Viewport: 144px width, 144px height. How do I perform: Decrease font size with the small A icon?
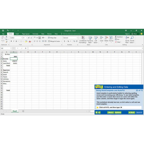pyautogui.click(x=31, y=38)
